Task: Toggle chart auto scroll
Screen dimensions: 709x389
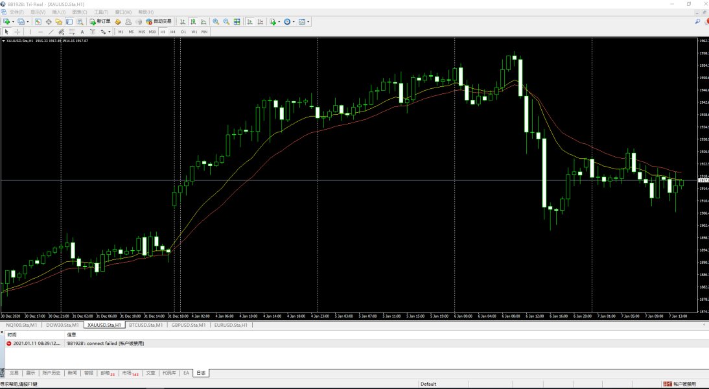Action: pos(250,21)
